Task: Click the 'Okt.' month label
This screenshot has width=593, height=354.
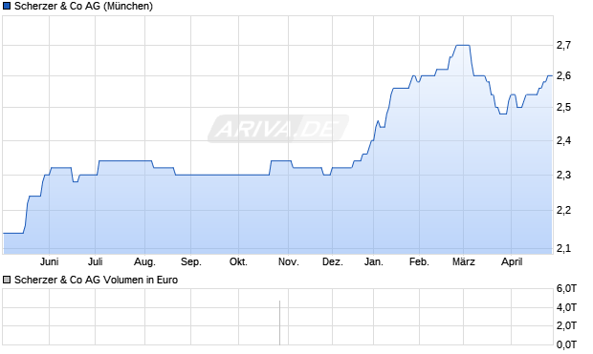Action: coord(239,261)
